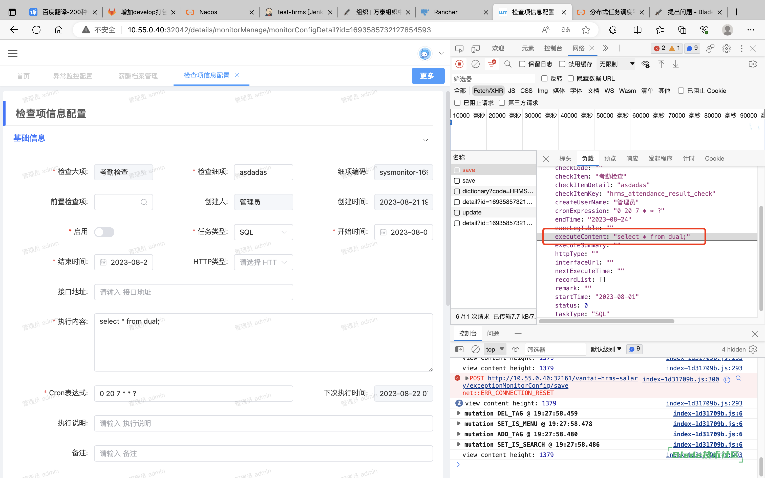The image size is (765, 478).
Task: Collapse the 基础信息 section chevron
Action: [x=426, y=140]
